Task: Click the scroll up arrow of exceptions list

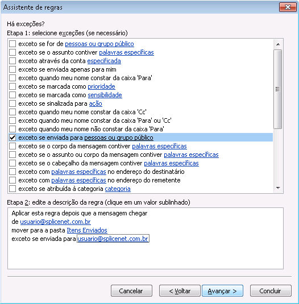Action: (278, 44)
